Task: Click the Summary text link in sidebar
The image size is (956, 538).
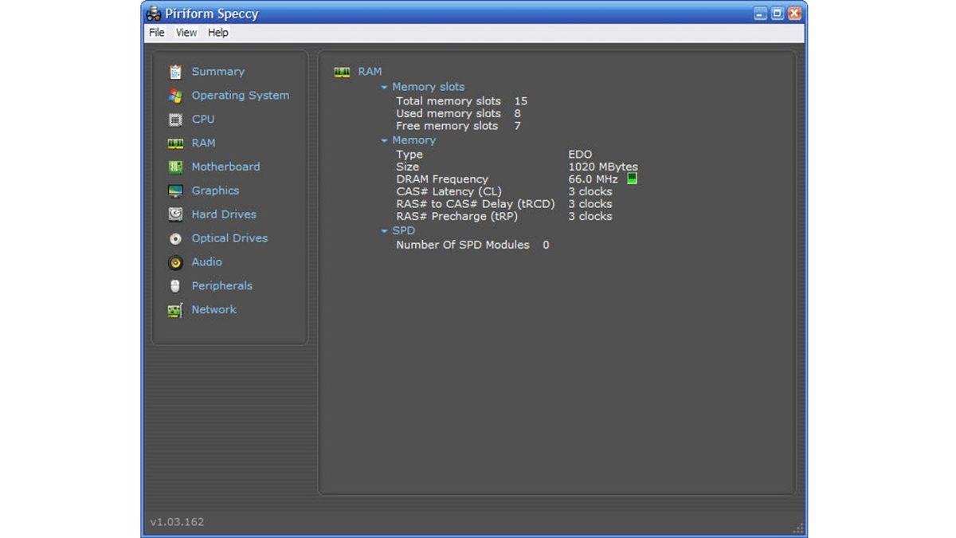Action: click(x=217, y=72)
